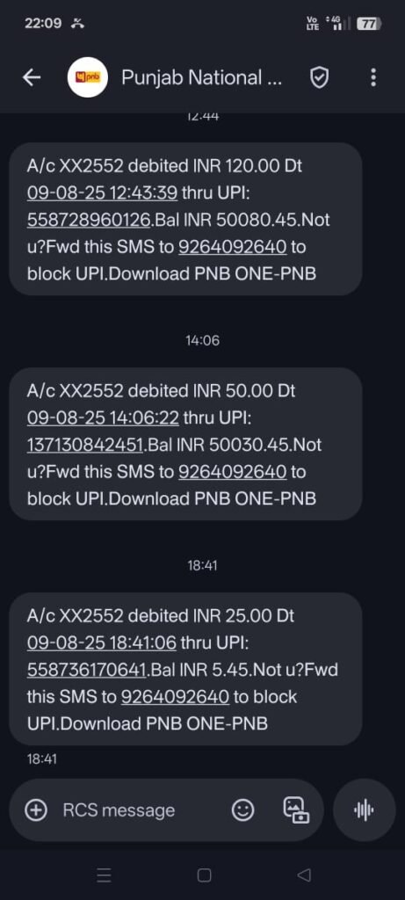Open the gallery and camera attach icon
Image resolution: width=405 pixels, height=900 pixels.
point(296,809)
